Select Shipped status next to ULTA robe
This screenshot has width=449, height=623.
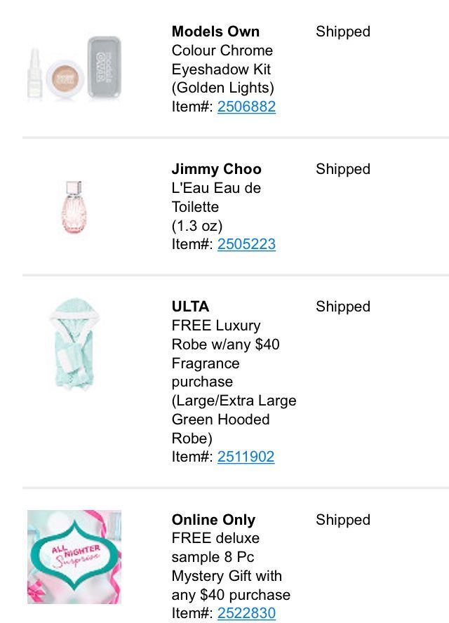(342, 307)
